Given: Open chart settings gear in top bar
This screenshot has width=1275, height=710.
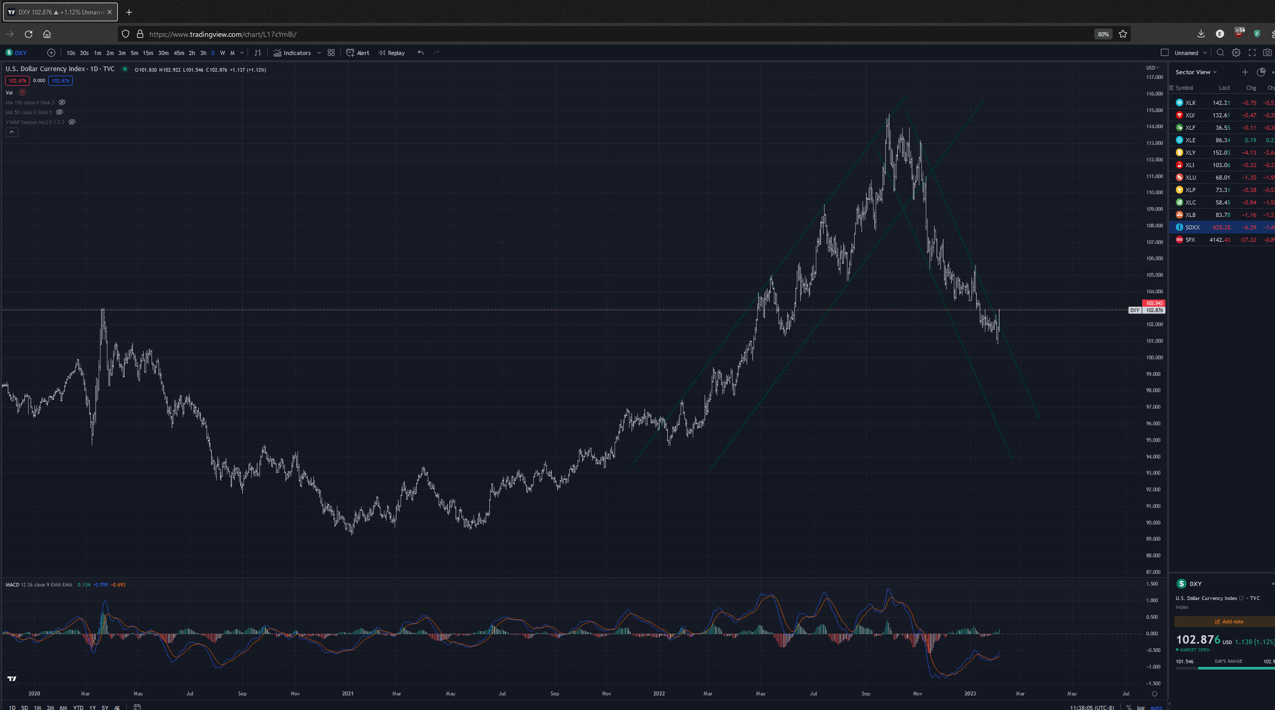Looking at the screenshot, I should pos(1236,53).
